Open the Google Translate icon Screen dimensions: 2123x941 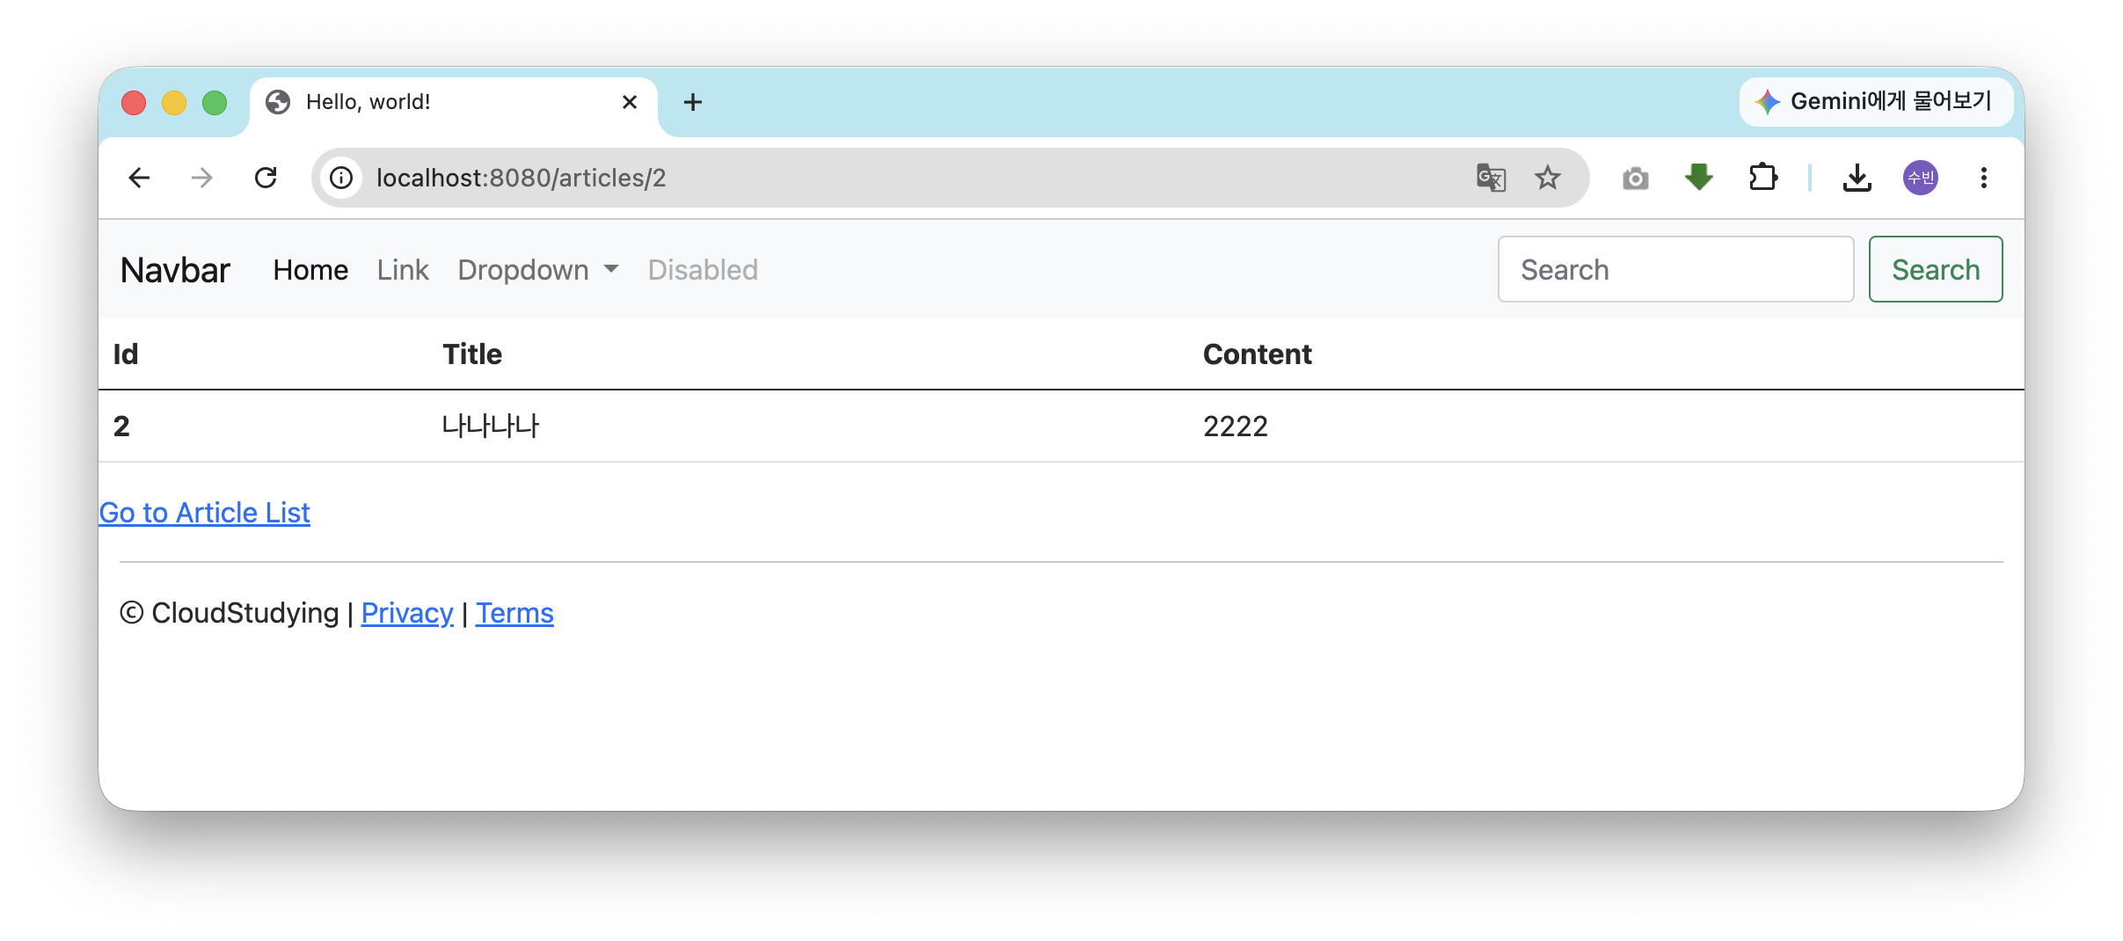(x=1491, y=178)
